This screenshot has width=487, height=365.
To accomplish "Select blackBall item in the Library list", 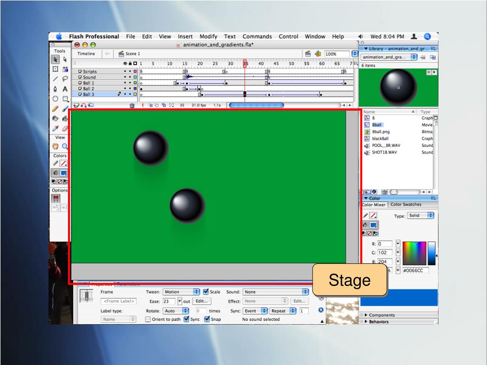I will [x=380, y=139].
